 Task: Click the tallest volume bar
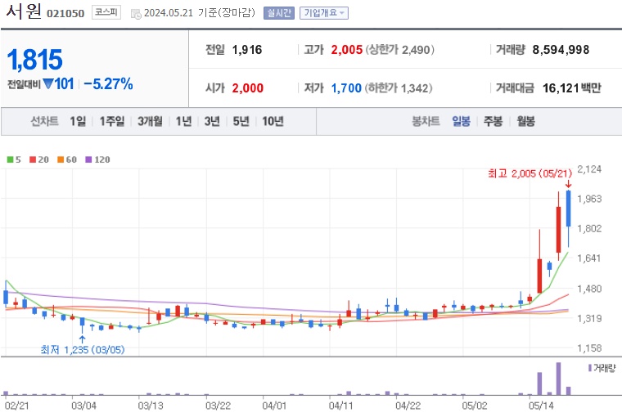(x=558, y=379)
